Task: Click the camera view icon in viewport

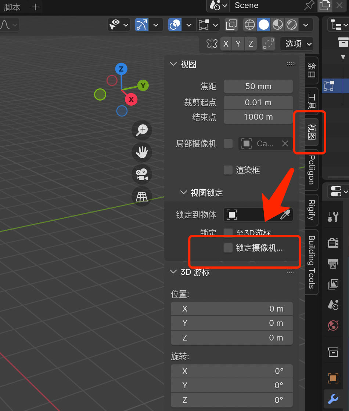Action: pos(141,174)
